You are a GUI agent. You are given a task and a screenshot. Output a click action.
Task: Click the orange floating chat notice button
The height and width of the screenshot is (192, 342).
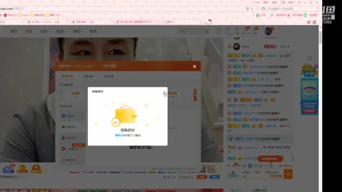pyautogui.click(x=270, y=159)
